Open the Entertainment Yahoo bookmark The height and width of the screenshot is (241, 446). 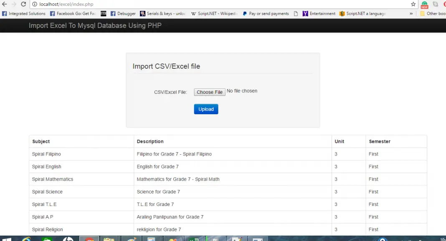point(319,14)
